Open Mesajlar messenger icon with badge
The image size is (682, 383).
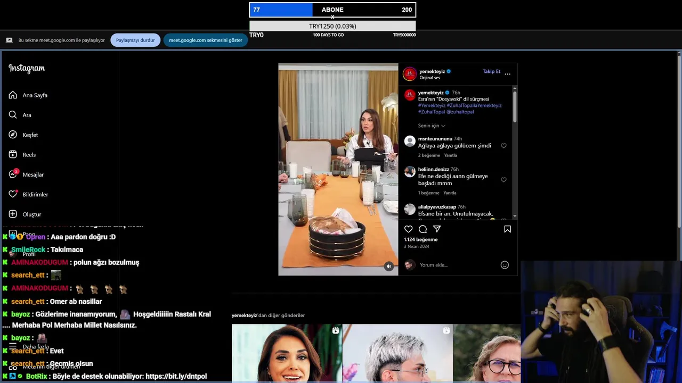tap(13, 174)
